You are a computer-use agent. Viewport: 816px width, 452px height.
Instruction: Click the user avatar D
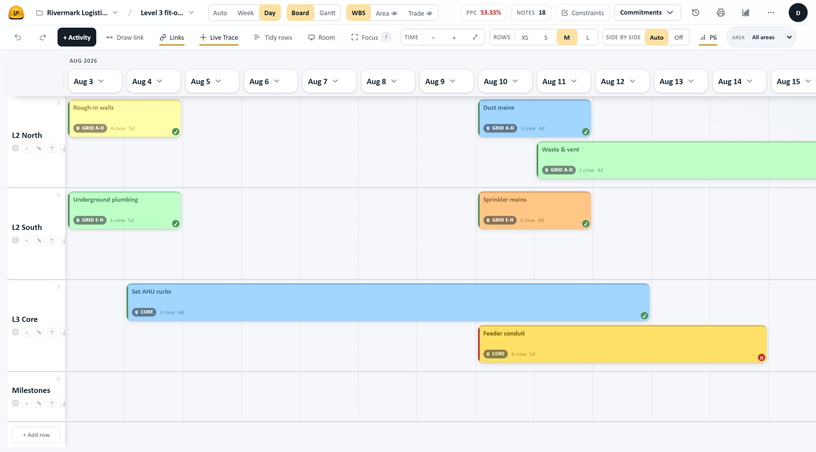point(798,13)
